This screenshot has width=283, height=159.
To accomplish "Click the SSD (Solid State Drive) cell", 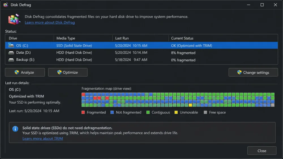I will pyautogui.click(x=74, y=45).
